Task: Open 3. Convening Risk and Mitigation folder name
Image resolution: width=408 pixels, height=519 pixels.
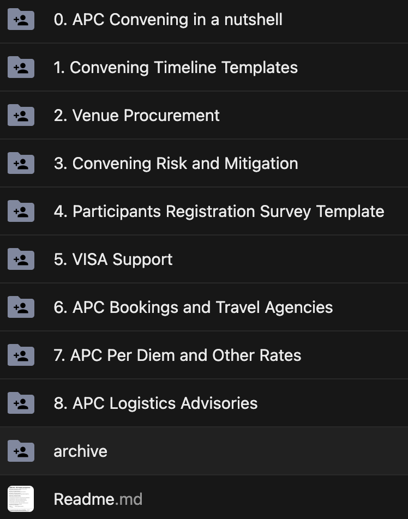Action: pyautogui.click(x=176, y=164)
